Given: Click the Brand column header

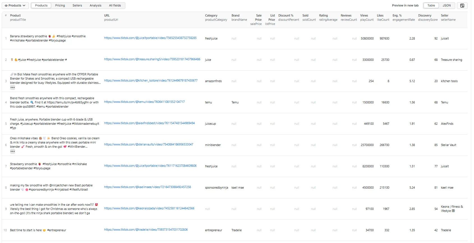Looking at the screenshot, I should 236,15.
